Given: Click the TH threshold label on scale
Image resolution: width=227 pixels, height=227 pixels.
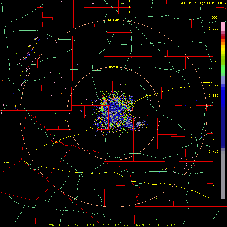Looking at the screenshot, I should tap(217, 196).
